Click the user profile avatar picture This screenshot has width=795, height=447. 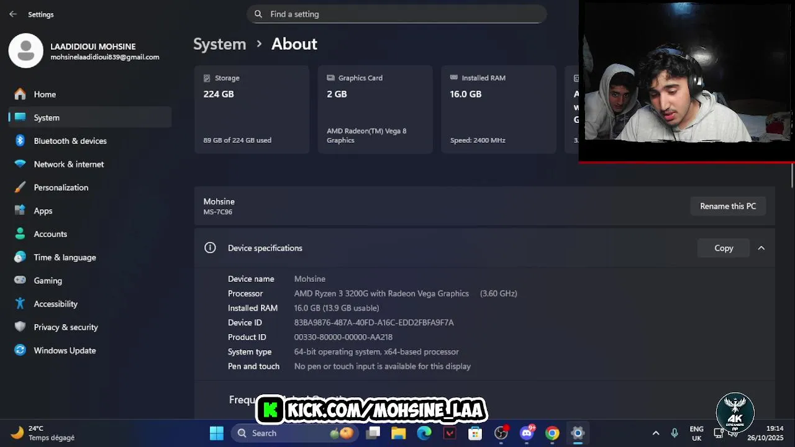(25, 50)
